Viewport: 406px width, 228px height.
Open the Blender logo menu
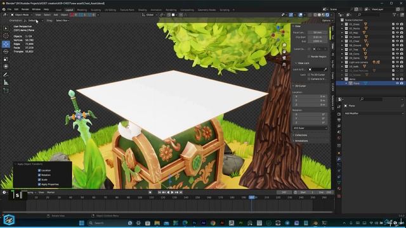4,9
